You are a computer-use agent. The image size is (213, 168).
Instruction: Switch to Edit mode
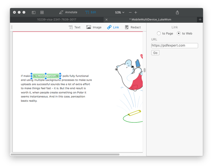tap(91, 12)
